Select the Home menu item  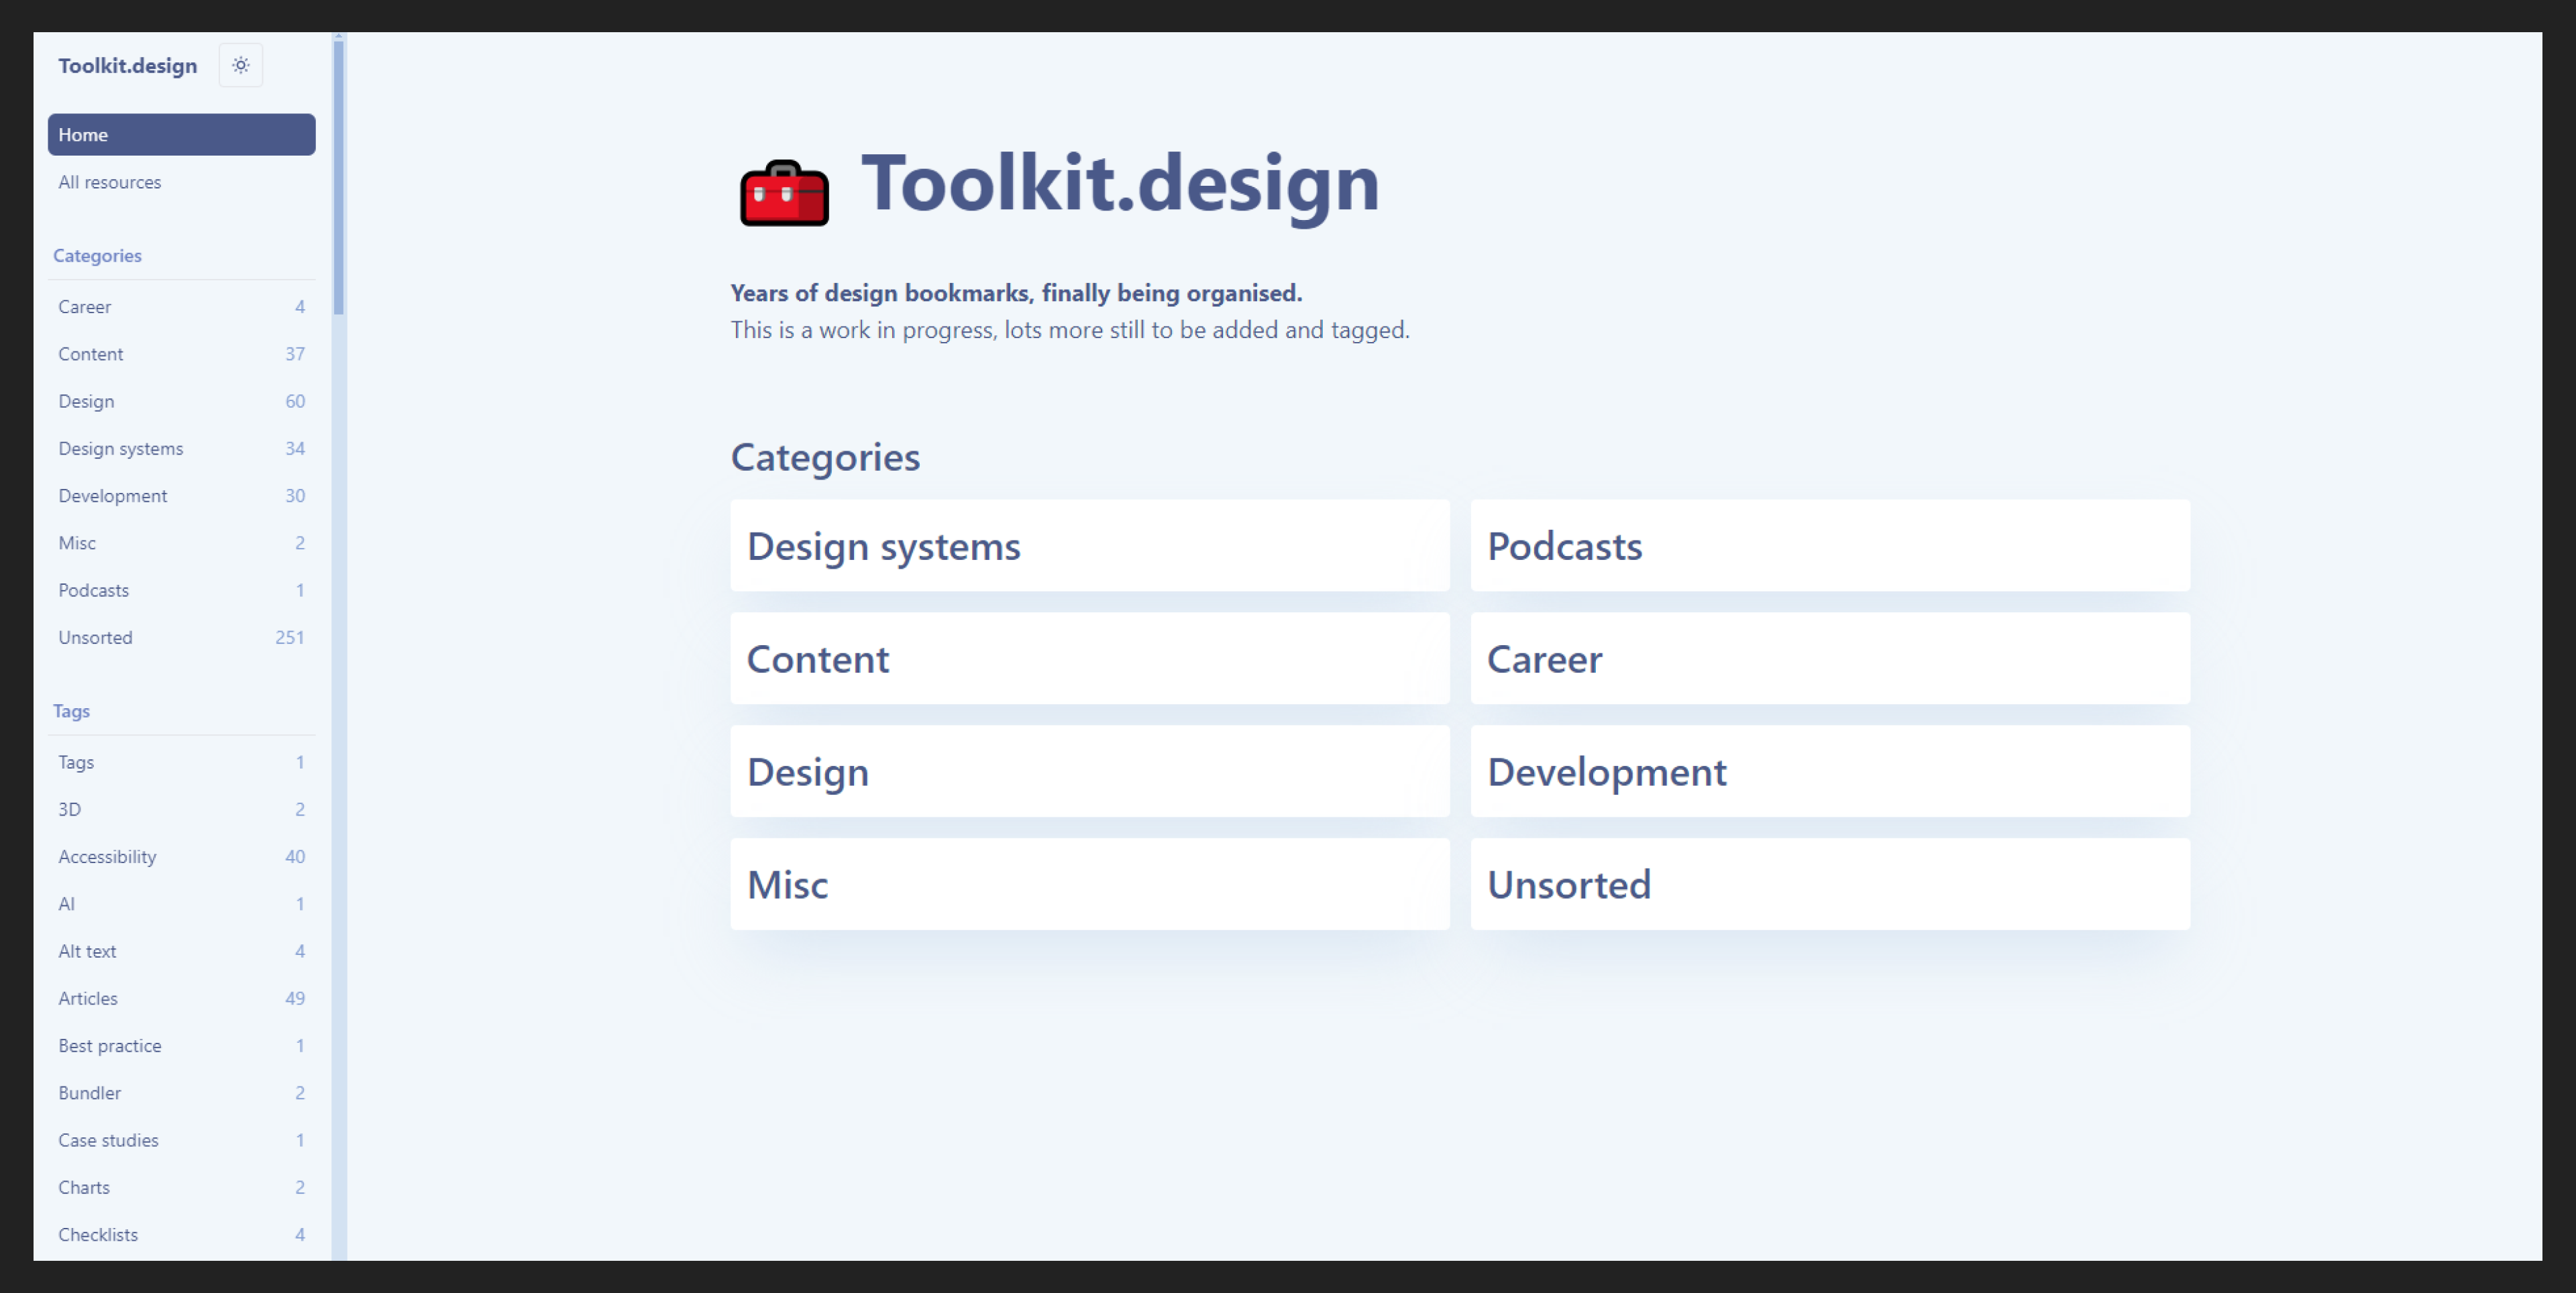coord(181,135)
